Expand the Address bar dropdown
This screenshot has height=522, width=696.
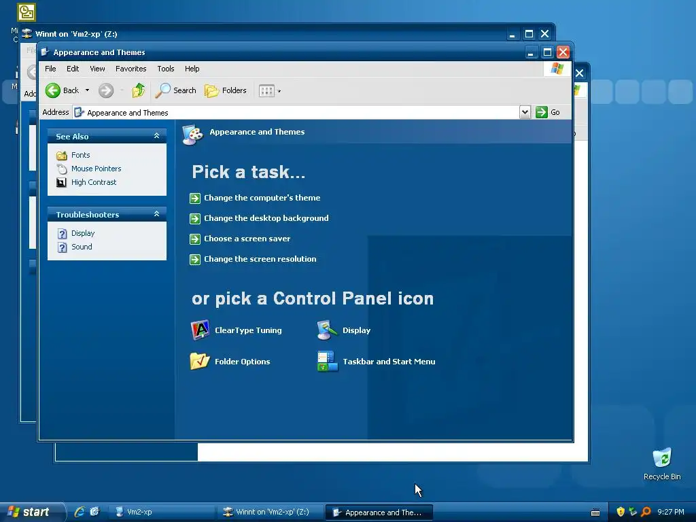[x=525, y=112]
